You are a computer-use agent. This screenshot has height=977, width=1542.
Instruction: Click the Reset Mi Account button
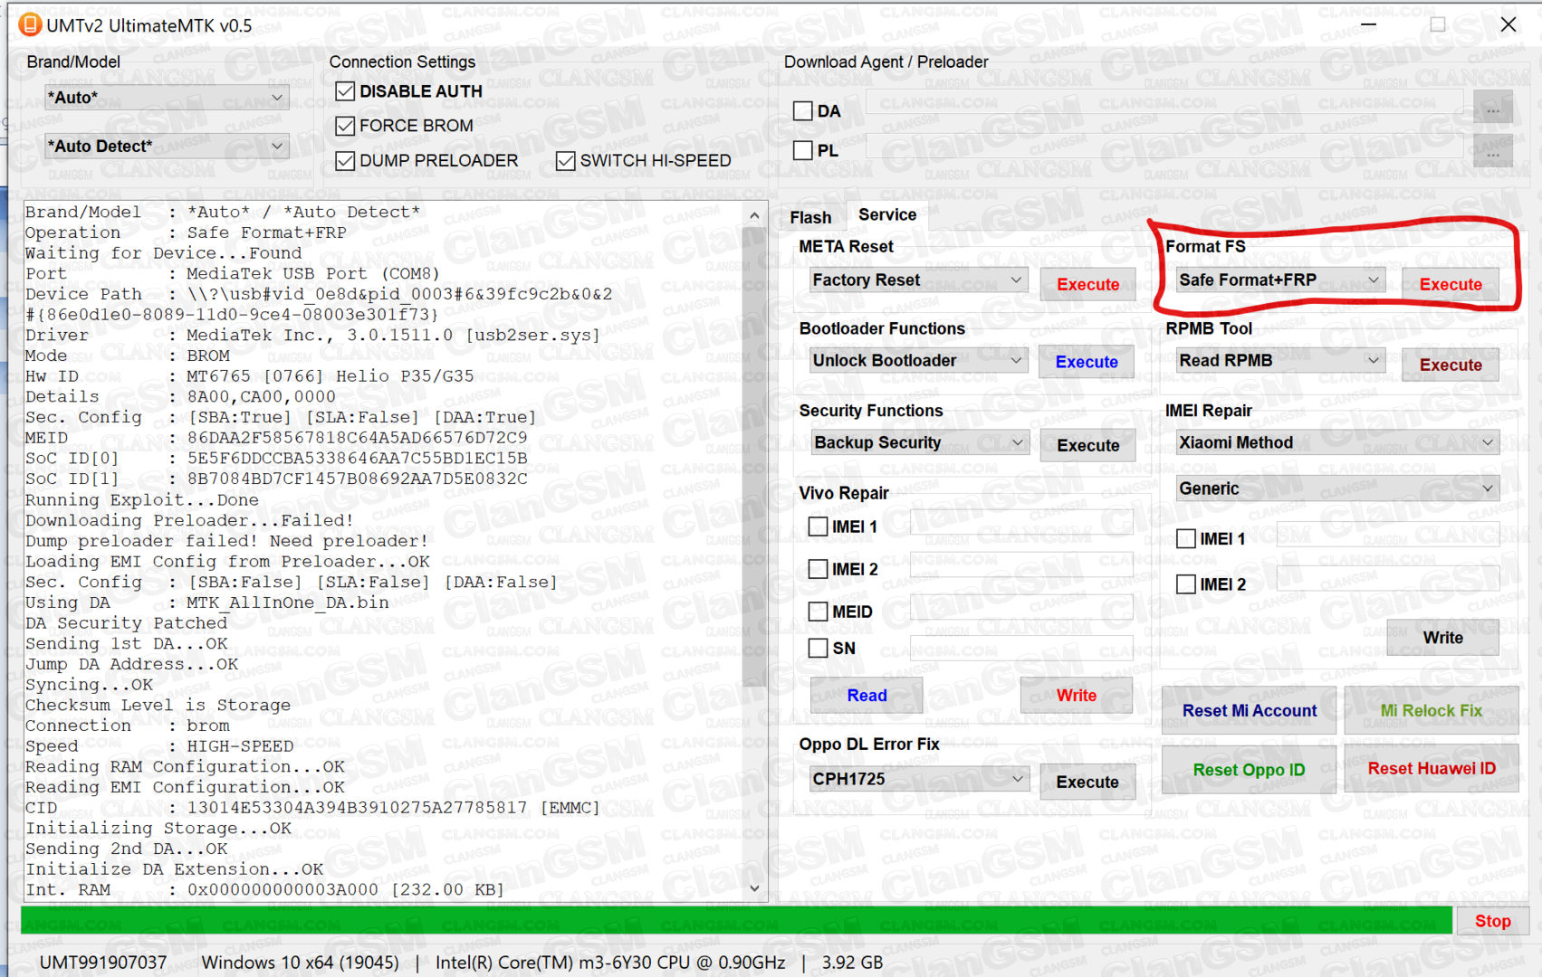coord(1249,711)
